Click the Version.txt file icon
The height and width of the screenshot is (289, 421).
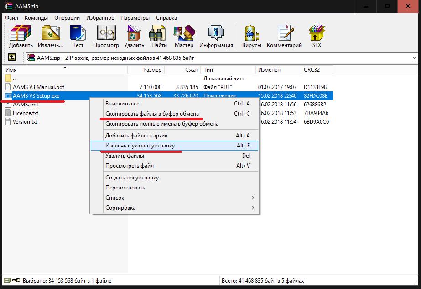tap(9, 122)
